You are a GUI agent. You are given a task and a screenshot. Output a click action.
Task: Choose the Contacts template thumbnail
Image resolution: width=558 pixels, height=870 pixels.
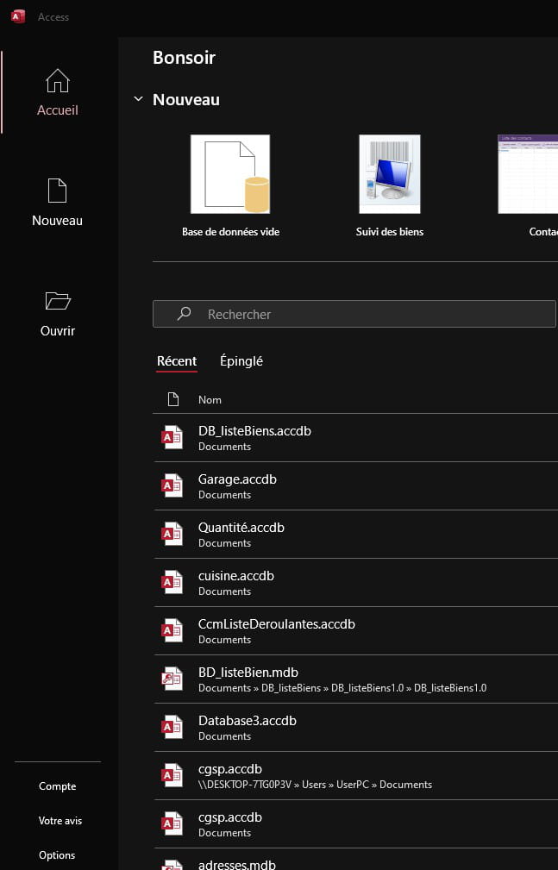pyautogui.click(x=528, y=174)
